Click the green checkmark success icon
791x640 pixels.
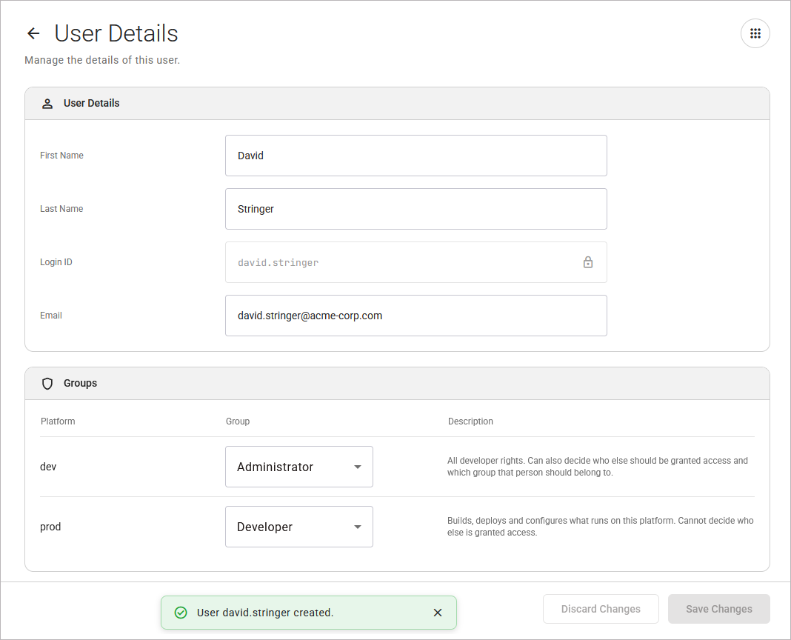point(181,613)
